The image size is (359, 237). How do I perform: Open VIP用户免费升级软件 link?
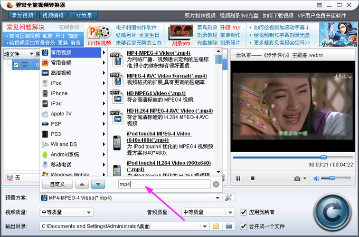tap(322, 15)
